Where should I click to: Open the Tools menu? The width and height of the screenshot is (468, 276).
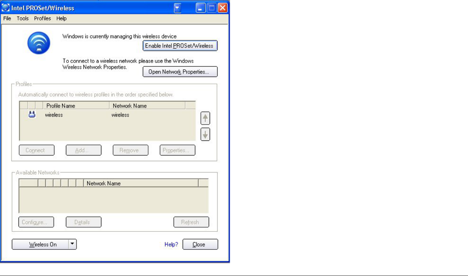23,18
